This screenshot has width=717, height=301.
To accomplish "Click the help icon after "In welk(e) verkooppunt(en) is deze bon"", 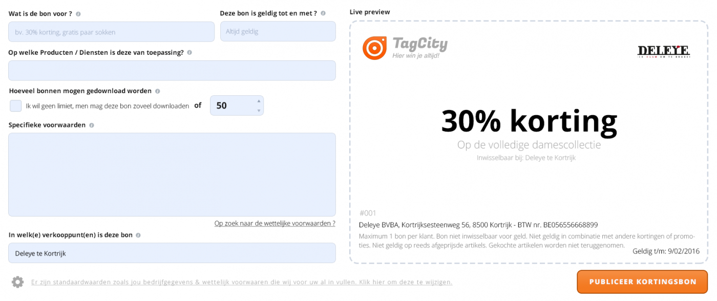I will coord(138,235).
